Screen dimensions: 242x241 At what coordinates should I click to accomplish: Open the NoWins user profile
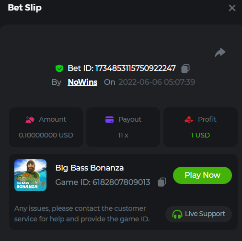(x=82, y=82)
